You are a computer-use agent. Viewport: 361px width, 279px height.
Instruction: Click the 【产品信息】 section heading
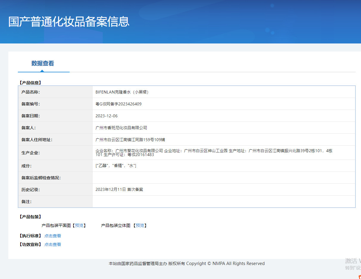point(30,83)
